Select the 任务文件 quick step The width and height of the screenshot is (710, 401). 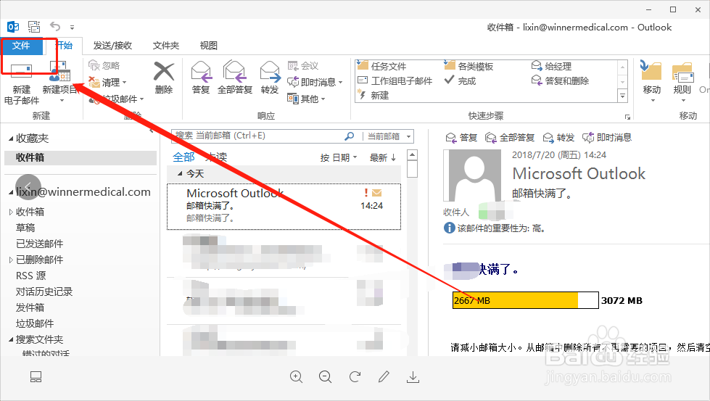[x=382, y=66]
